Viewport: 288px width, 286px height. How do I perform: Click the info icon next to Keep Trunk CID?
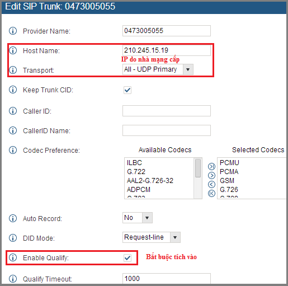coord(13,90)
